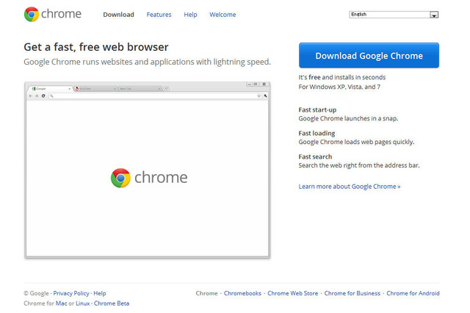The height and width of the screenshot is (313, 470).
Task: Open the Download nav item
Action: pos(118,15)
